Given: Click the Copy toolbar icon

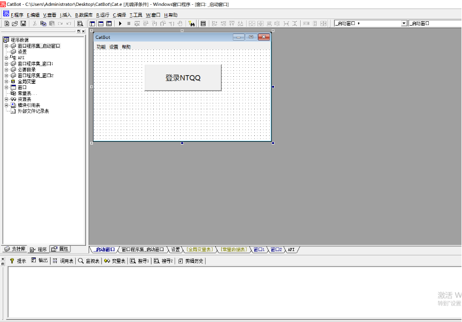Looking at the screenshot, I should 43,23.
